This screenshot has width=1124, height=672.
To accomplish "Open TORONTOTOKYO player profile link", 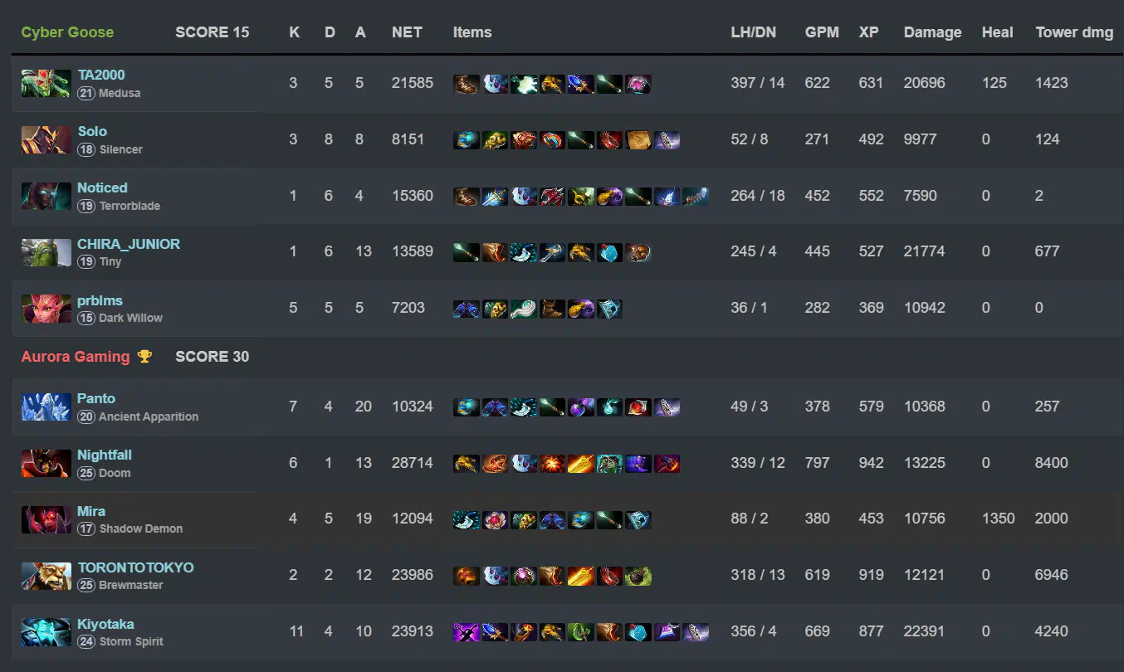I will [x=135, y=567].
